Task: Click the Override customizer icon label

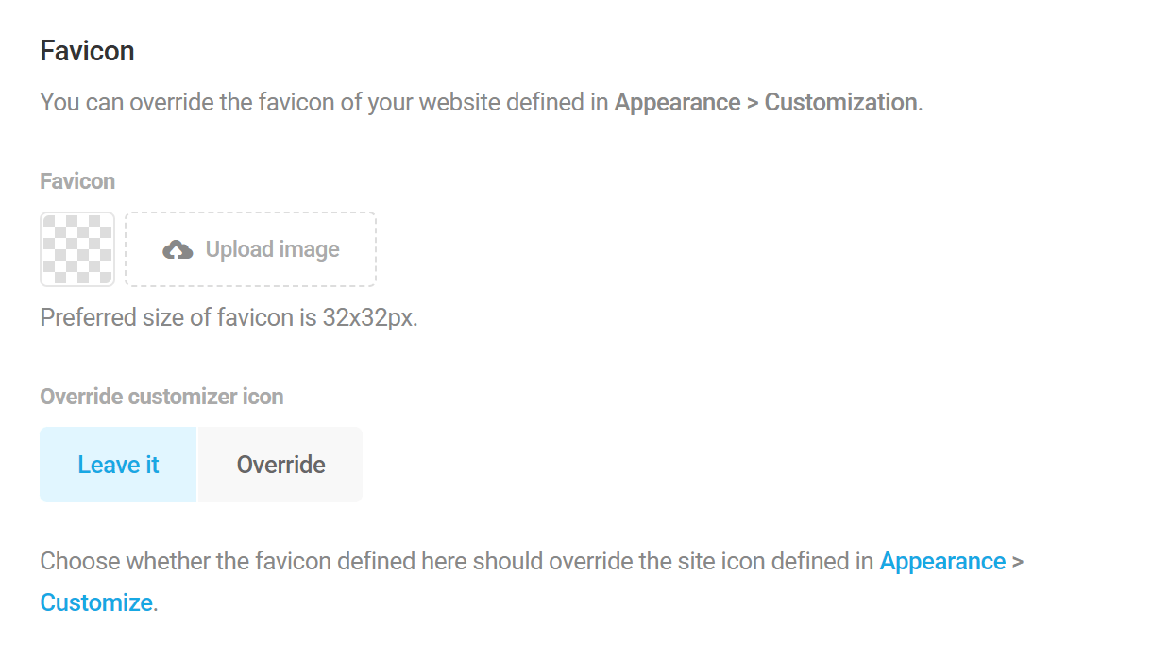Action: 161,397
